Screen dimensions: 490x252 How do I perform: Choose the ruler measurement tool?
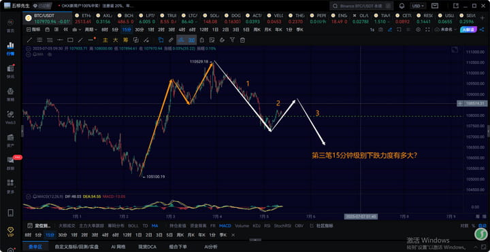(171, 40)
